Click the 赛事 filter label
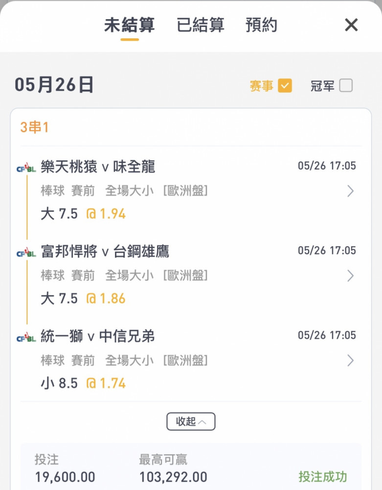Image resolution: width=382 pixels, height=490 pixels. click(261, 86)
